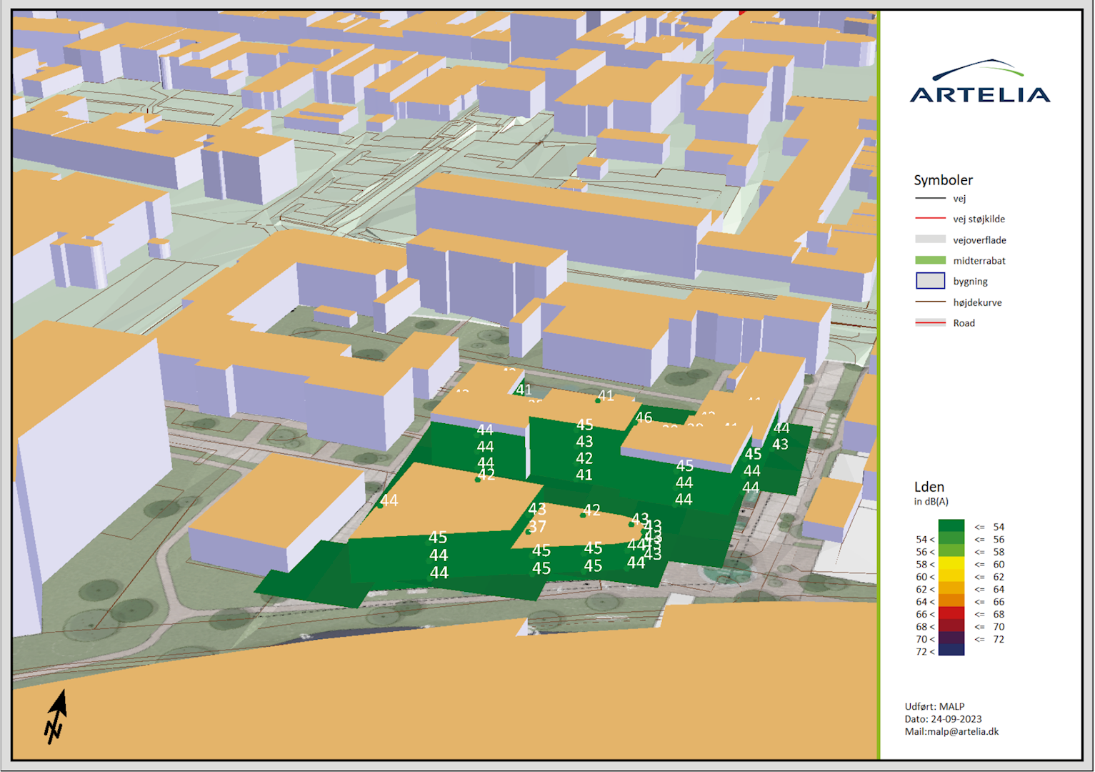Select the Road legend line symbol
This screenshot has height=772, width=1095.
(930, 323)
